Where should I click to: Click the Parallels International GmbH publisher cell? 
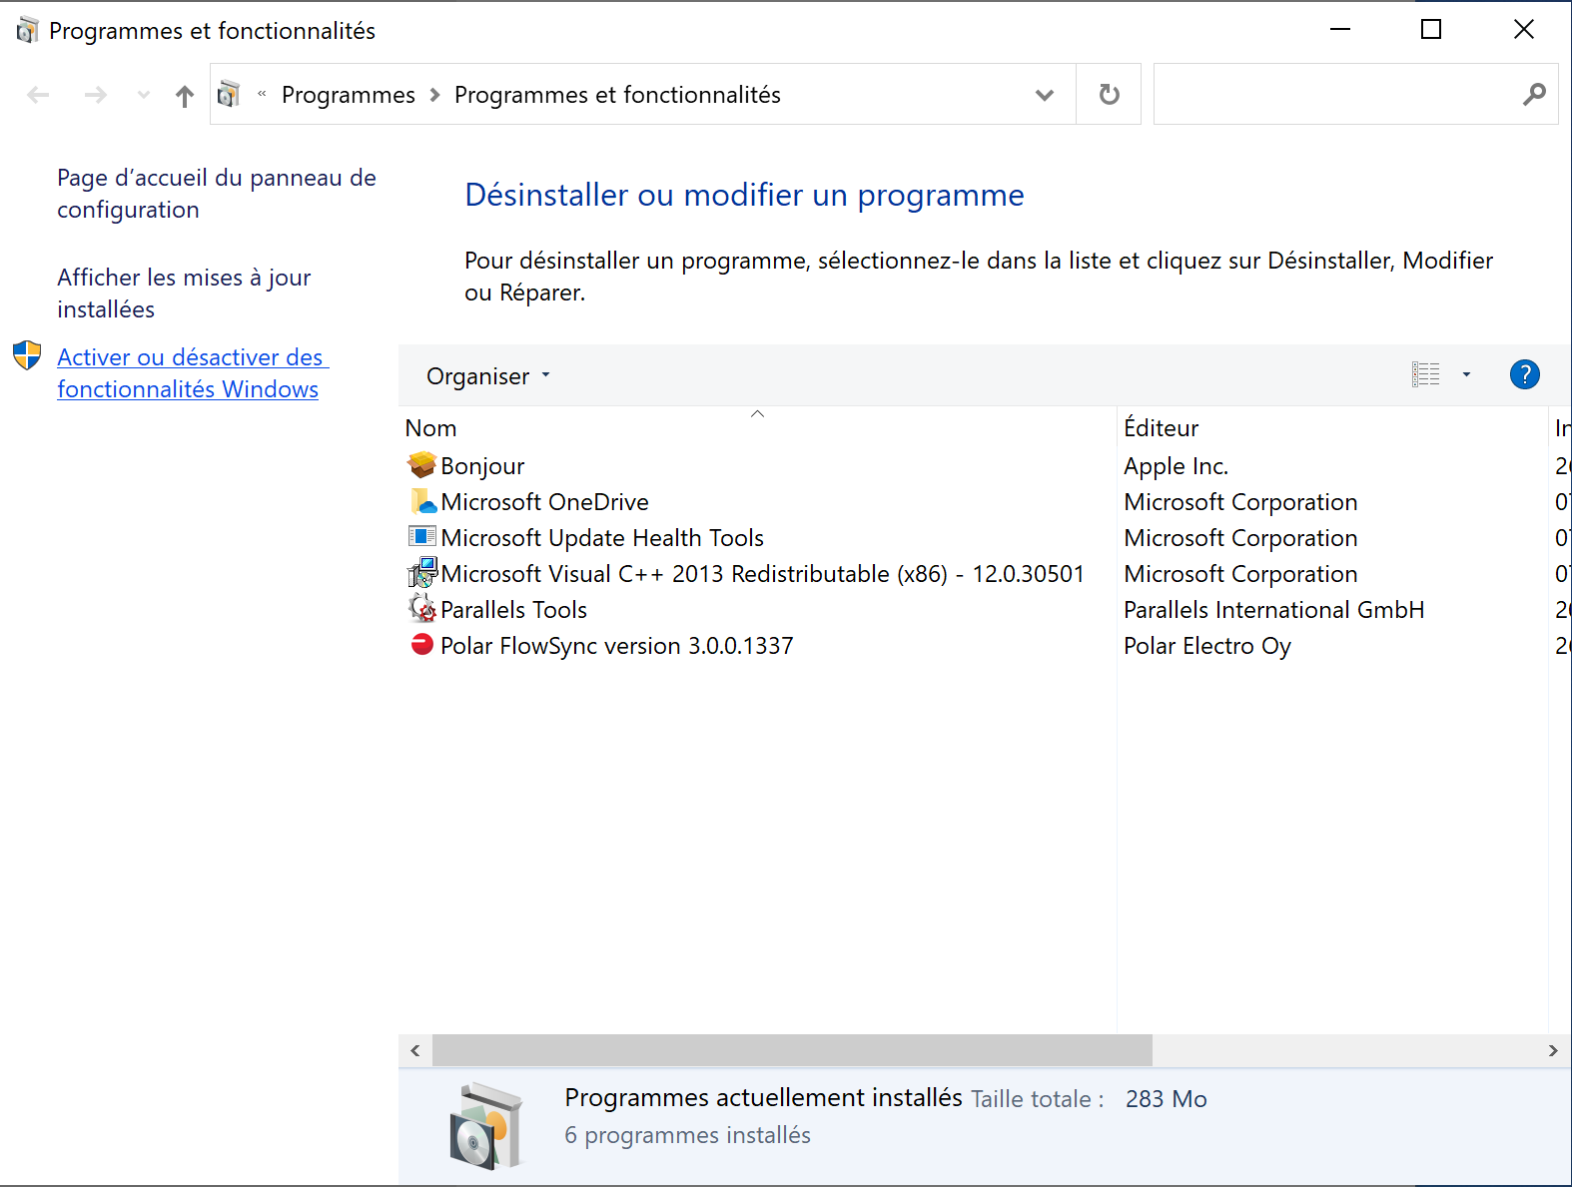click(1273, 610)
